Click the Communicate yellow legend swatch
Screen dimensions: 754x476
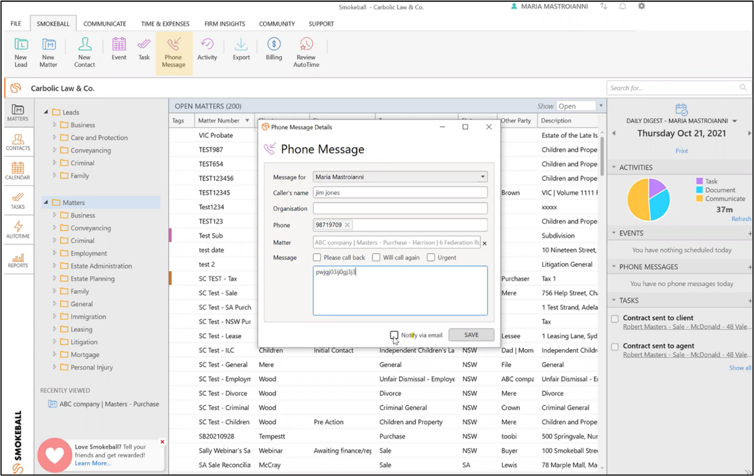[x=699, y=198]
